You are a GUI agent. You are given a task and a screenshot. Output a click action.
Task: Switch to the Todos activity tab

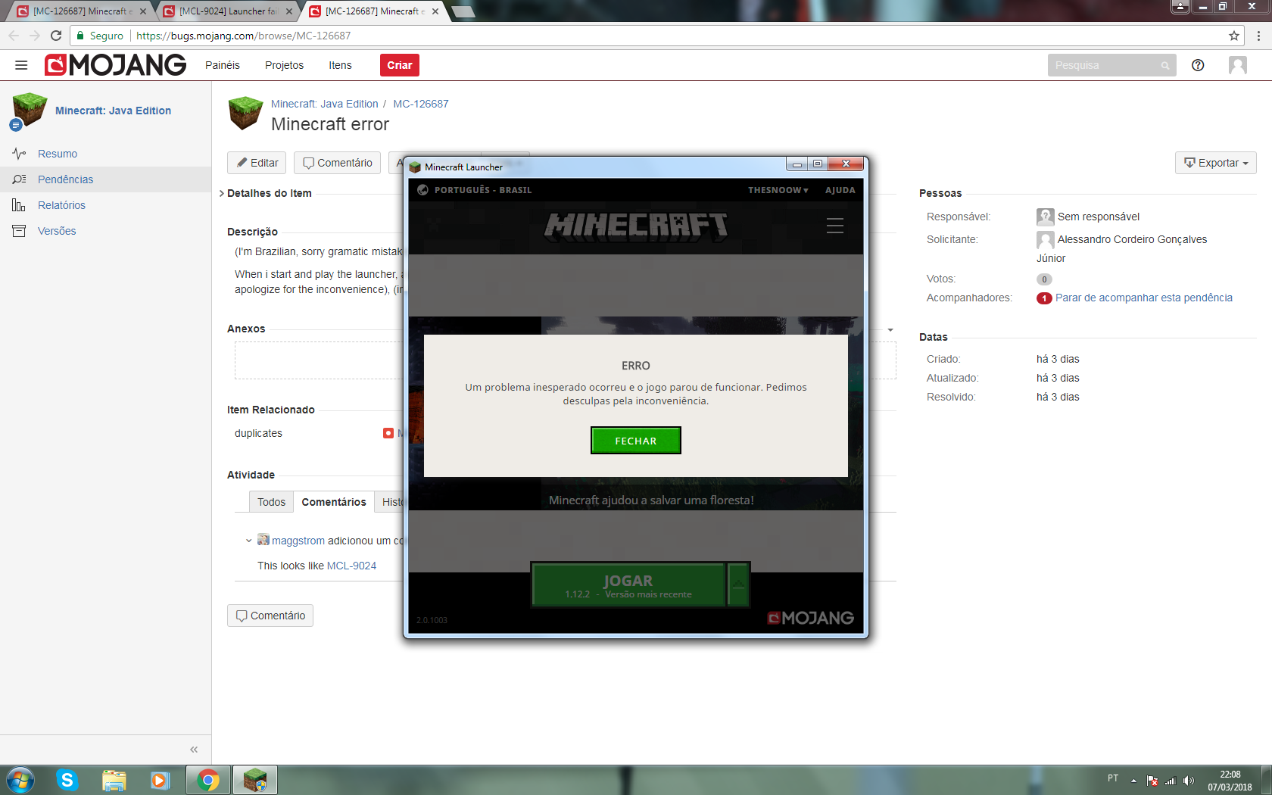(x=271, y=502)
